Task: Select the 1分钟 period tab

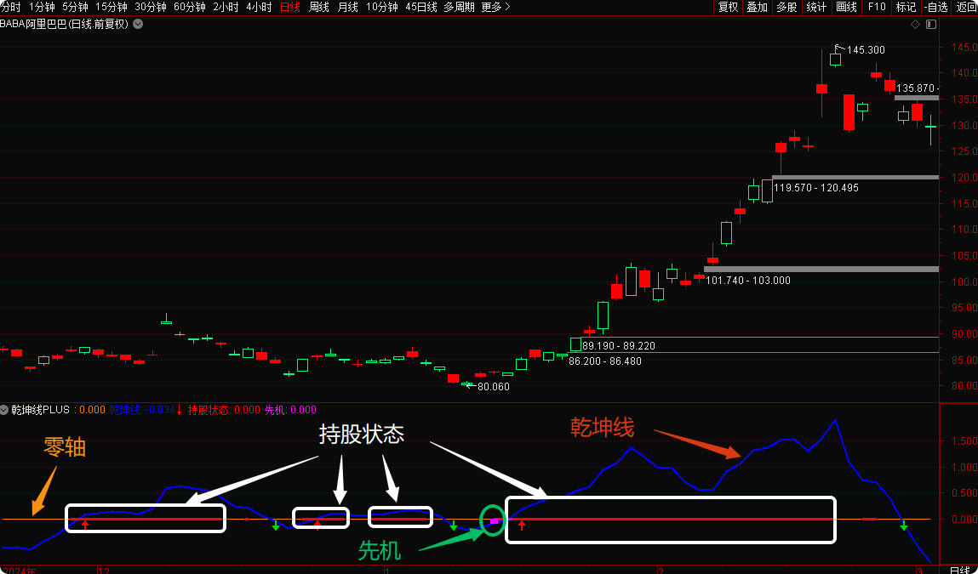Action: pos(42,7)
